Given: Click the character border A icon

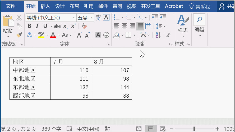Looking at the screenshot, I should (x=106, y=18).
